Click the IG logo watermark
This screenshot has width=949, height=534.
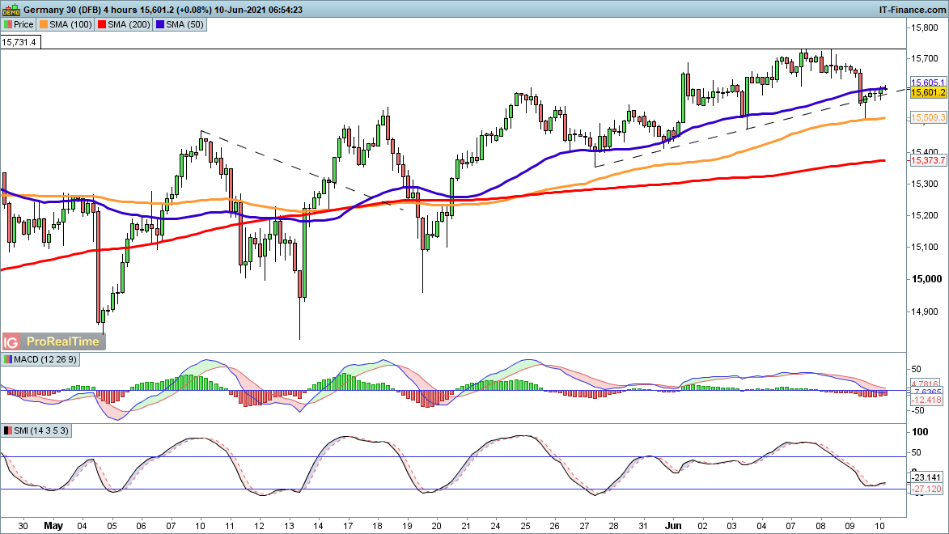click(x=12, y=341)
